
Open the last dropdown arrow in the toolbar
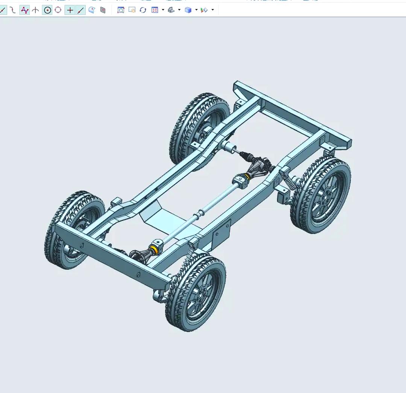(x=213, y=10)
